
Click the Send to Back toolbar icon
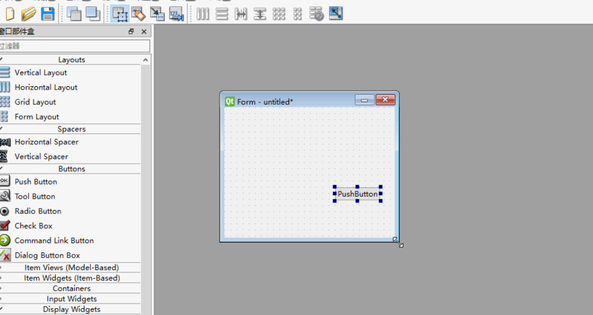click(74, 14)
